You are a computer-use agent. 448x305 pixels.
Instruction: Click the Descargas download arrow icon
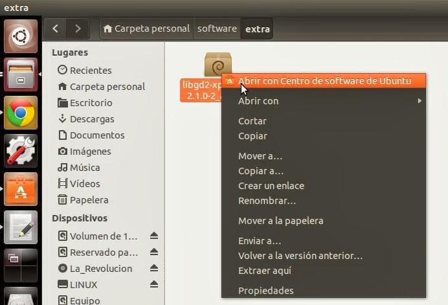[x=62, y=119]
